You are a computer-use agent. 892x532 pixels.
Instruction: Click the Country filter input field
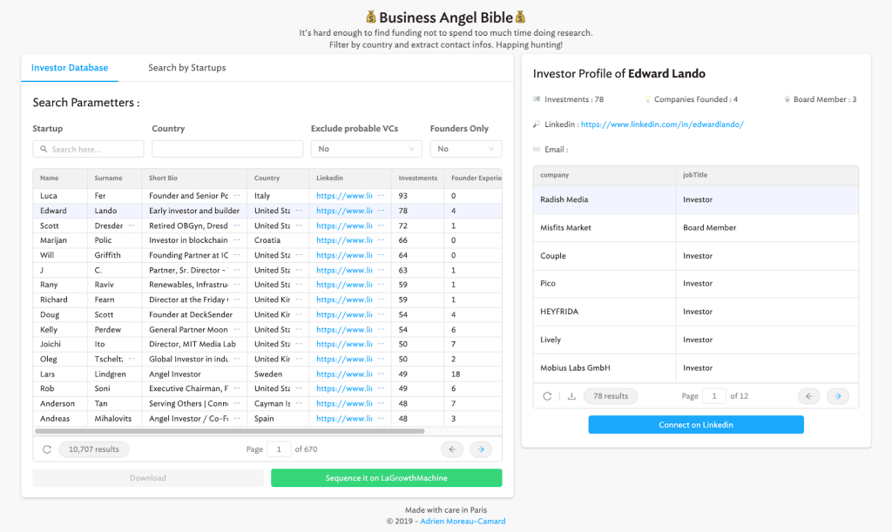227,149
